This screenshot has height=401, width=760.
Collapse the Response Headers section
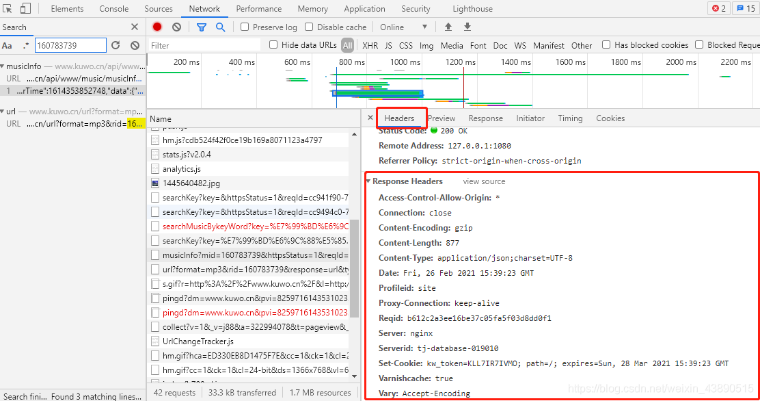(368, 181)
